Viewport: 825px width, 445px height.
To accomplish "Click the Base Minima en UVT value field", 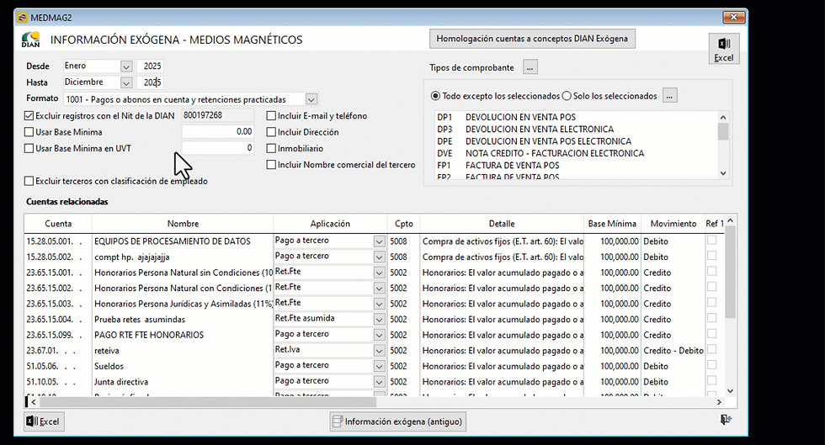I will click(218, 148).
